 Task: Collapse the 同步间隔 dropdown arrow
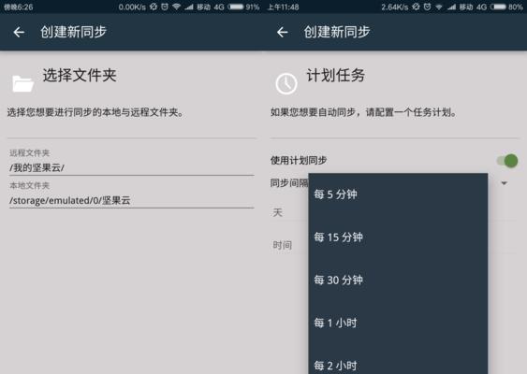(505, 183)
